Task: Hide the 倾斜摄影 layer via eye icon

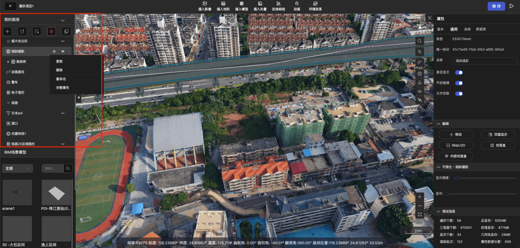Action: [x=63, y=51]
